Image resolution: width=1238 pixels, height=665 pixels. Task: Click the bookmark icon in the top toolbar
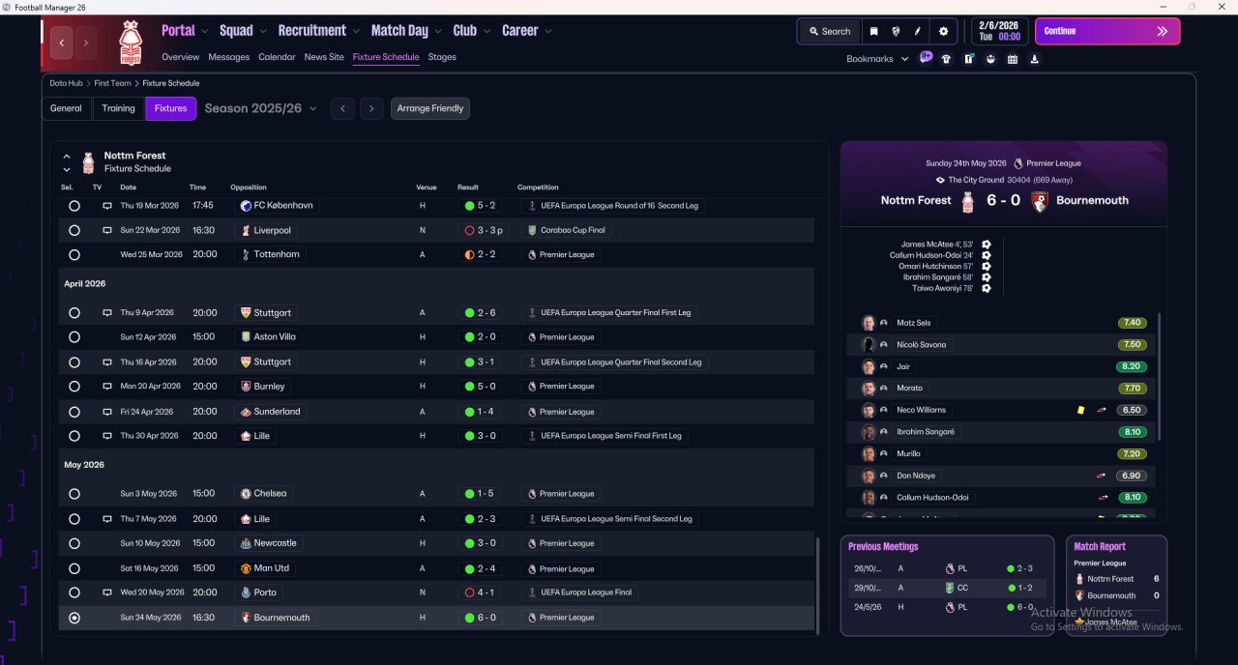click(873, 31)
